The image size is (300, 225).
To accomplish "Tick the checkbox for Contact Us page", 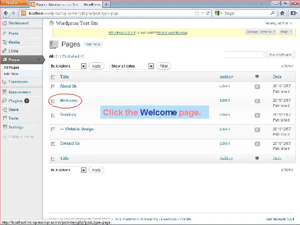I will pos(53,144).
